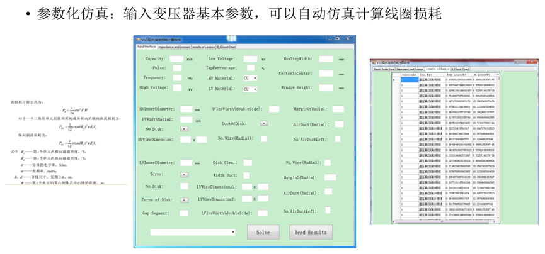Select the highlighted SolutionId cell in first row
The height and width of the screenshot is (254, 545).
(410, 80)
